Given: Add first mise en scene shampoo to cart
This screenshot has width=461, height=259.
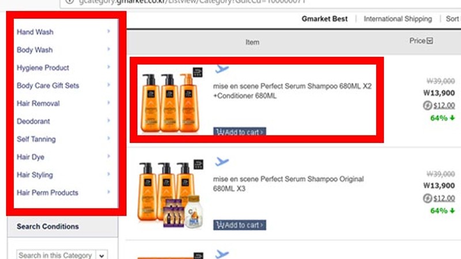Looking at the screenshot, I should click(240, 131).
